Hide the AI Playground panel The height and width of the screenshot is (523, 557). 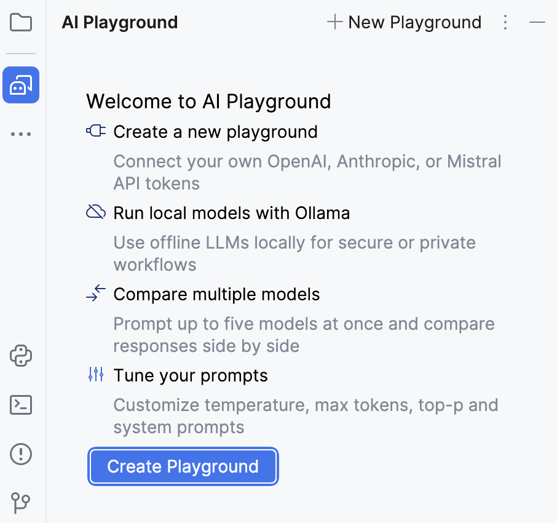pos(537,22)
